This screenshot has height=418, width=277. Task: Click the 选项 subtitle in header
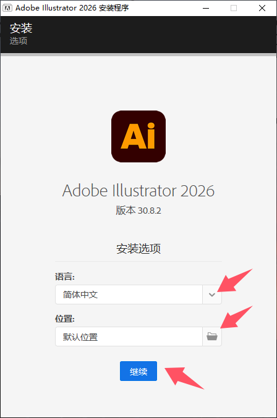19,41
